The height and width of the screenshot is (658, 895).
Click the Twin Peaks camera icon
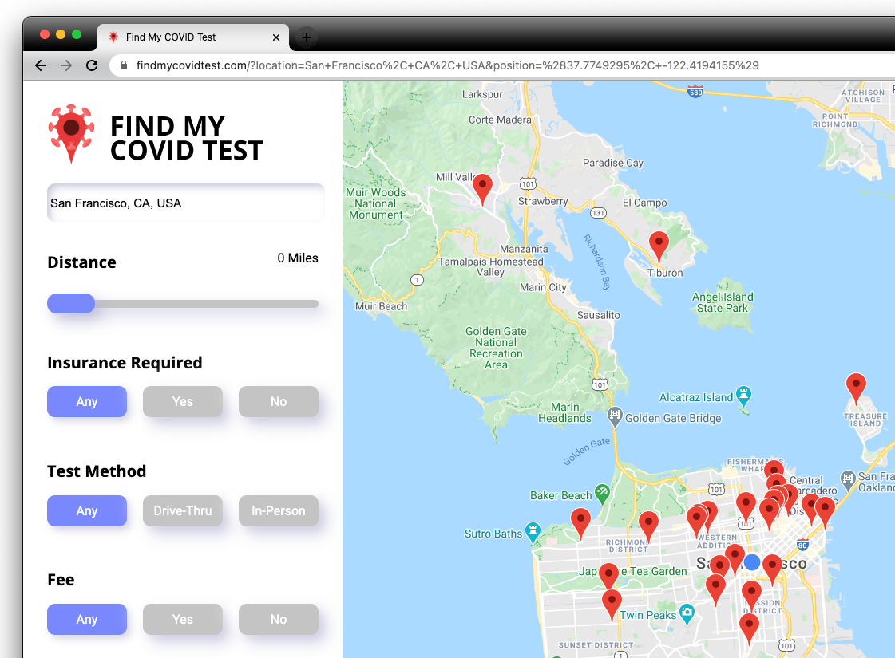687,613
